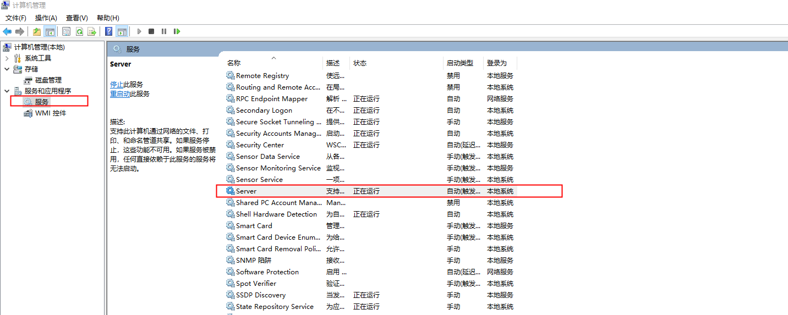Click the Stop Service square icon
The width and height of the screenshot is (788, 315).
click(151, 31)
